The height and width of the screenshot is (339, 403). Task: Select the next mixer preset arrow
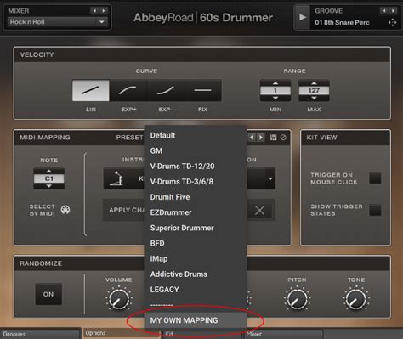pos(104,11)
